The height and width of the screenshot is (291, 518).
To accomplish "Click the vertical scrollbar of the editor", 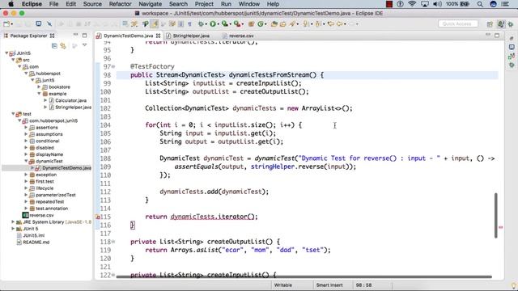I will pos(496,216).
